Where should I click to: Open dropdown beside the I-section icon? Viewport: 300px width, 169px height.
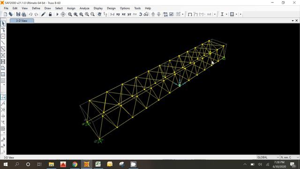point(226,14)
